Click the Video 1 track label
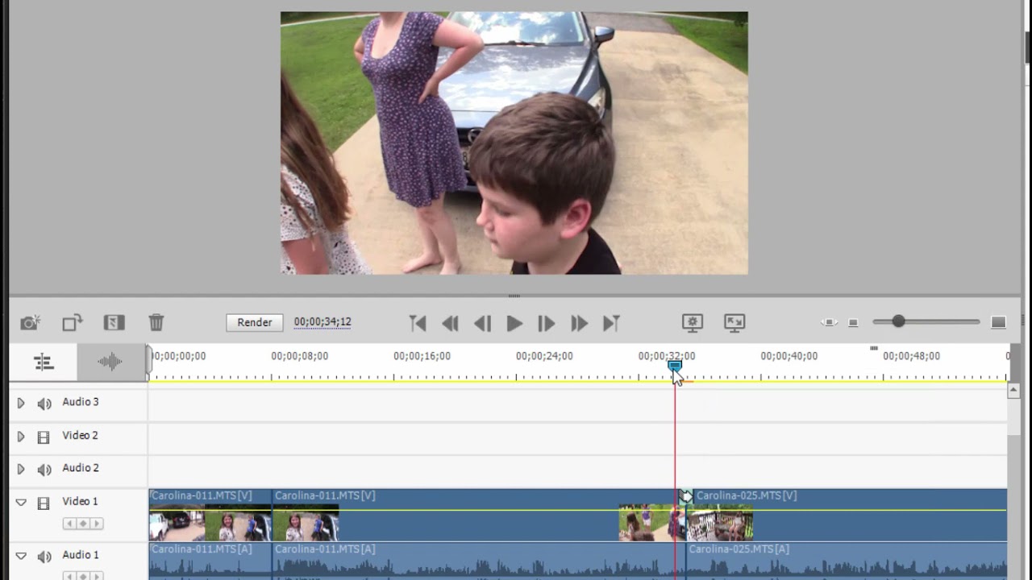 click(x=80, y=501)
